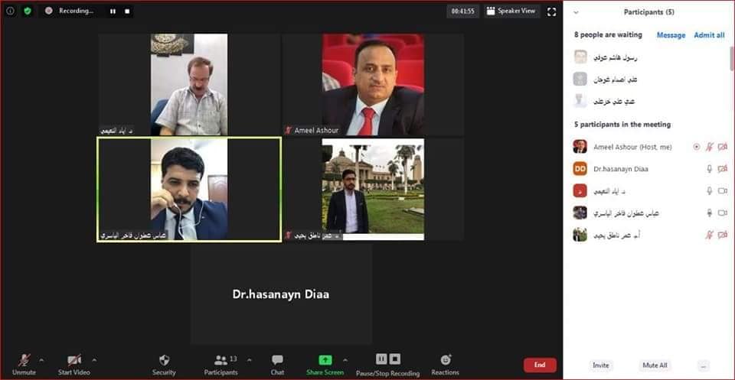
Task: Open the Reactions menu
Action: [x=445, y=360]
